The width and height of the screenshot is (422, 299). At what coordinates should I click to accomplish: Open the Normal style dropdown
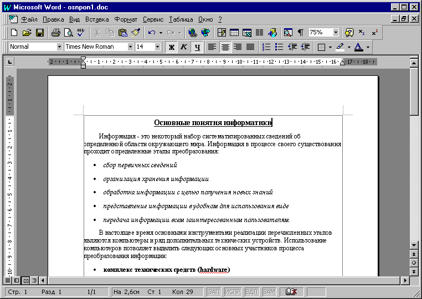click(x=59, y=47)
